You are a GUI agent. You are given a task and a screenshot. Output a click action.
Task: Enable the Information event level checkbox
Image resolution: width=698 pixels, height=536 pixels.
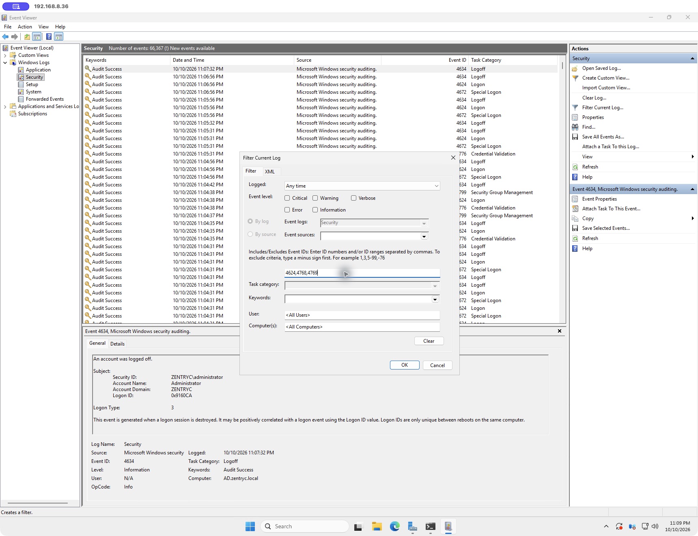pos(315,210)
